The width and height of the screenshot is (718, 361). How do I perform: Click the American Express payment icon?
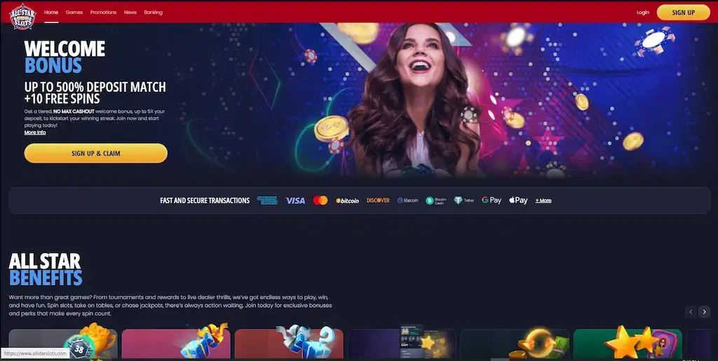point(267,200)
